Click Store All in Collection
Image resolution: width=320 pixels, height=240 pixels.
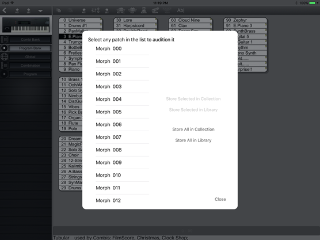pyautogui.click(x=193, y=129)
